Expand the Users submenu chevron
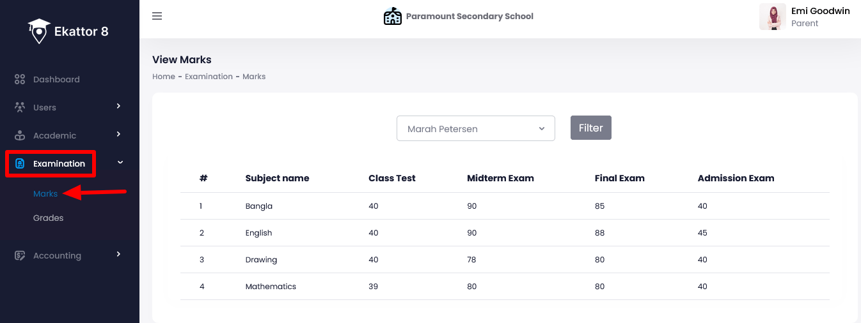This screenshot has width=861, height=323. 118,106
